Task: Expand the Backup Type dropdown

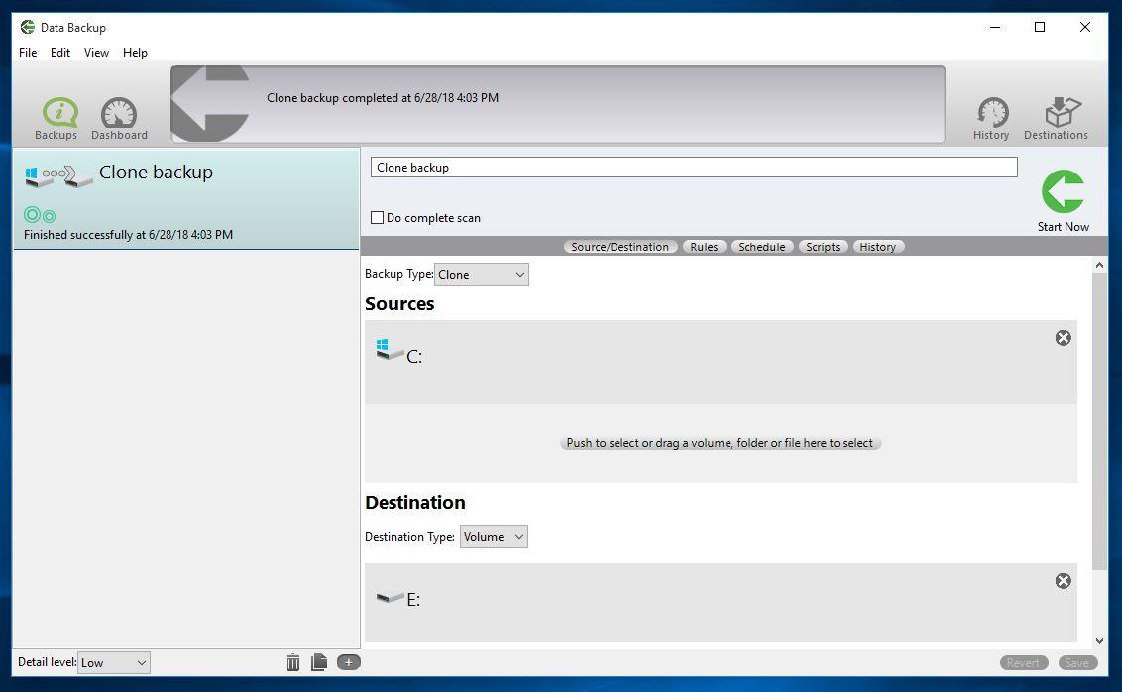Action: coord(482,275)
